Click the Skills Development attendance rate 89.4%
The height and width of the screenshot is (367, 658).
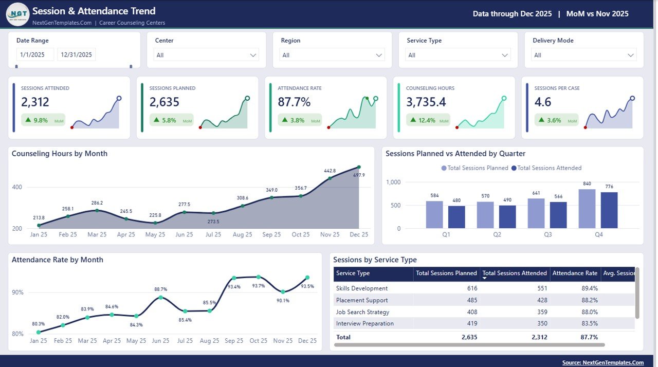(x=589, y=288)
